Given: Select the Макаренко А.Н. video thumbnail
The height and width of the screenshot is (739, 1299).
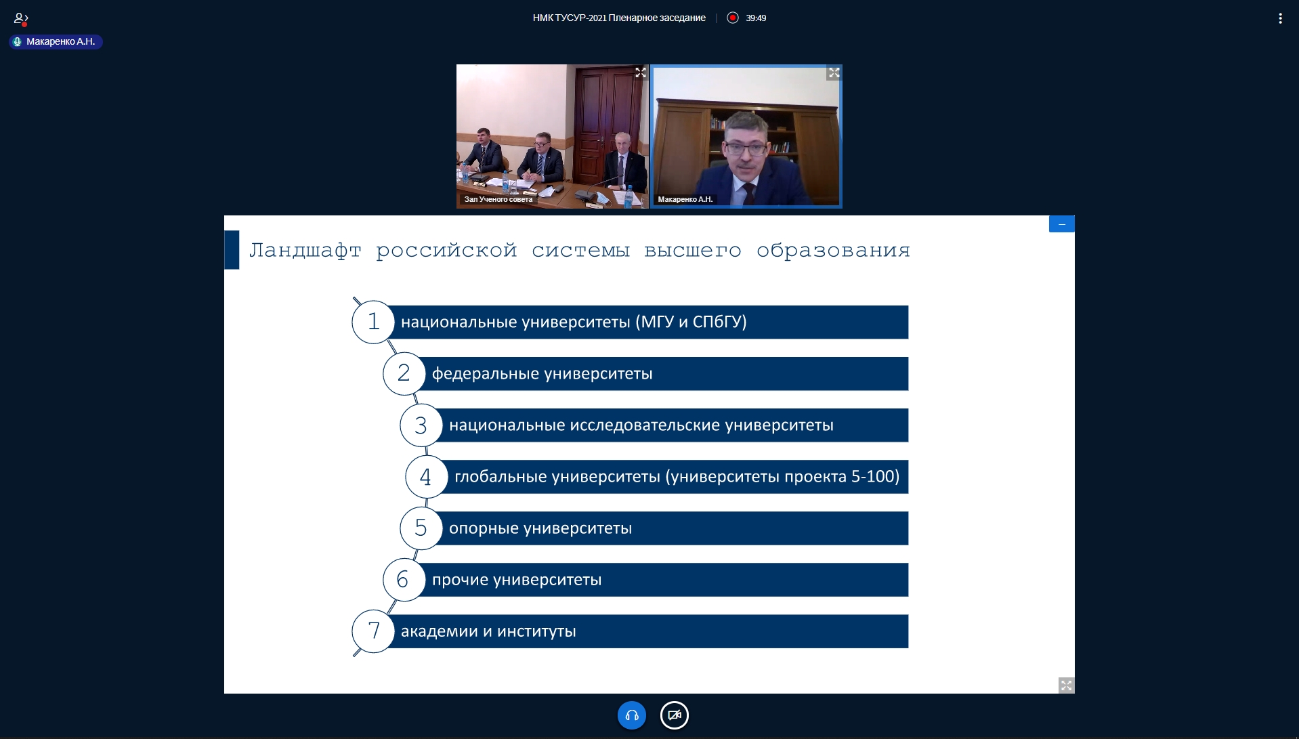Looking at the screenshot, I should point(746,135).
